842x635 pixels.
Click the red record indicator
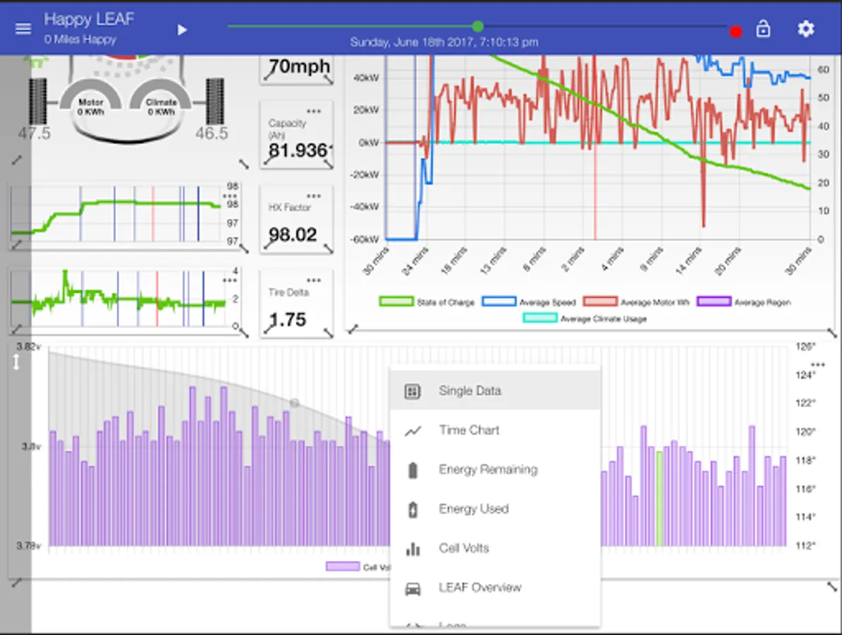click(736, 32)
